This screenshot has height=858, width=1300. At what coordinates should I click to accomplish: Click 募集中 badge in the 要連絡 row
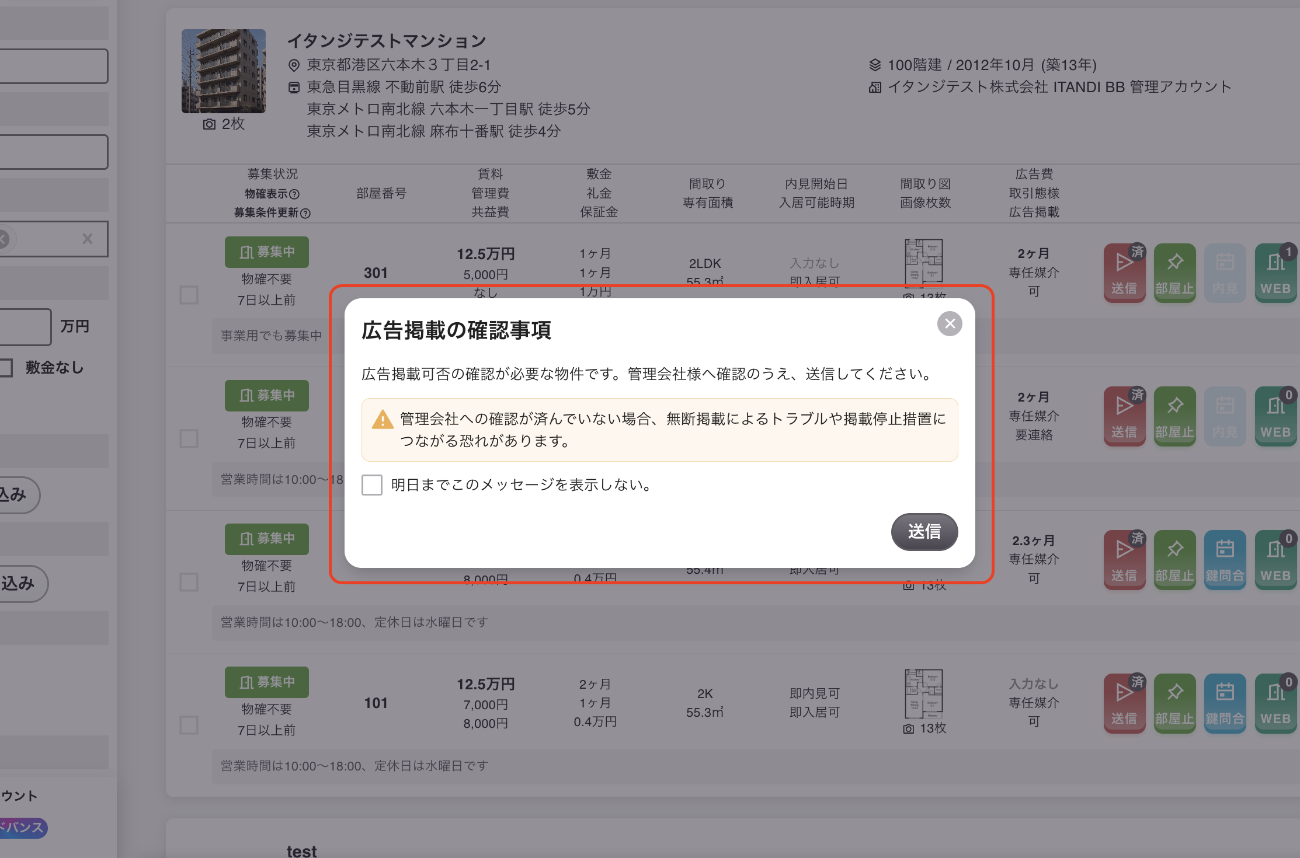(267, 396)
